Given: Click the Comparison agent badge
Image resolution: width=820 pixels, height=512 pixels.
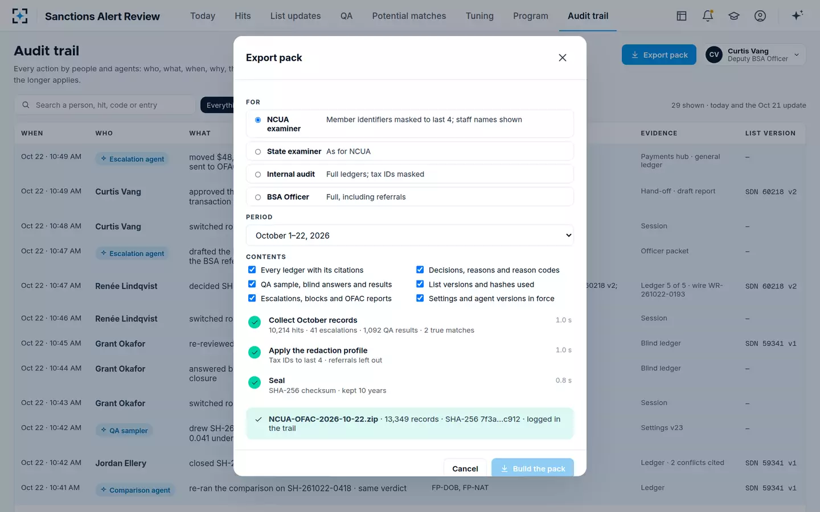Looking at the screenshot, I should [136, 490].
